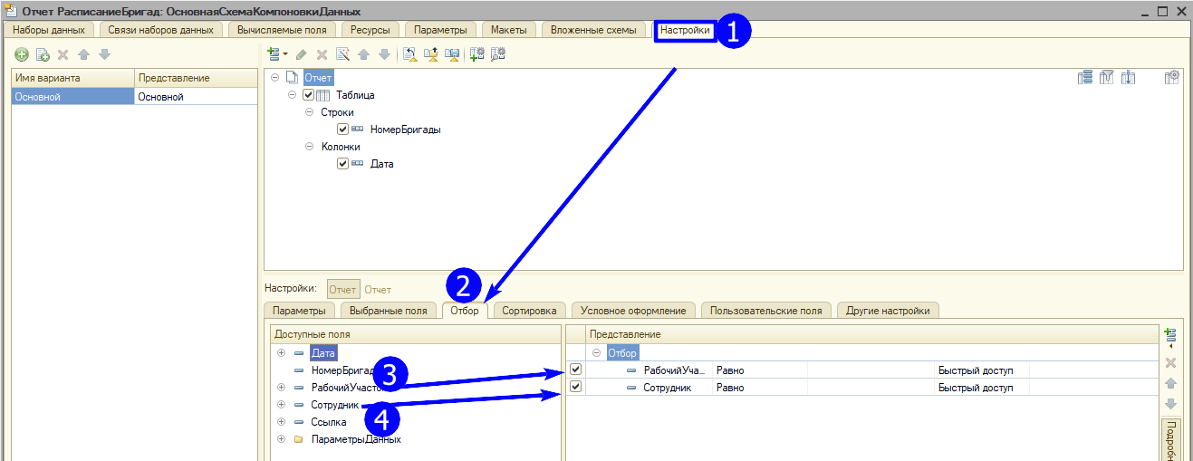The image size is (1193, 461).
Task: Click the gear settings icon at top right
Action: point(1171,78)
